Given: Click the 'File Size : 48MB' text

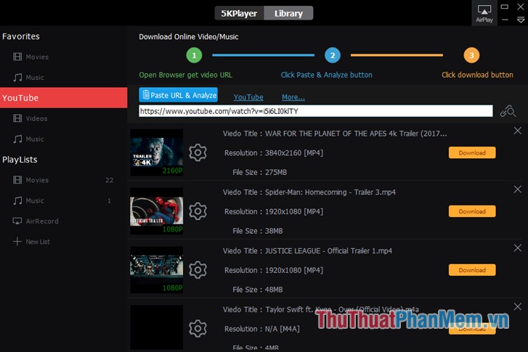Looking at the screenshot, I should coord(258,290).
